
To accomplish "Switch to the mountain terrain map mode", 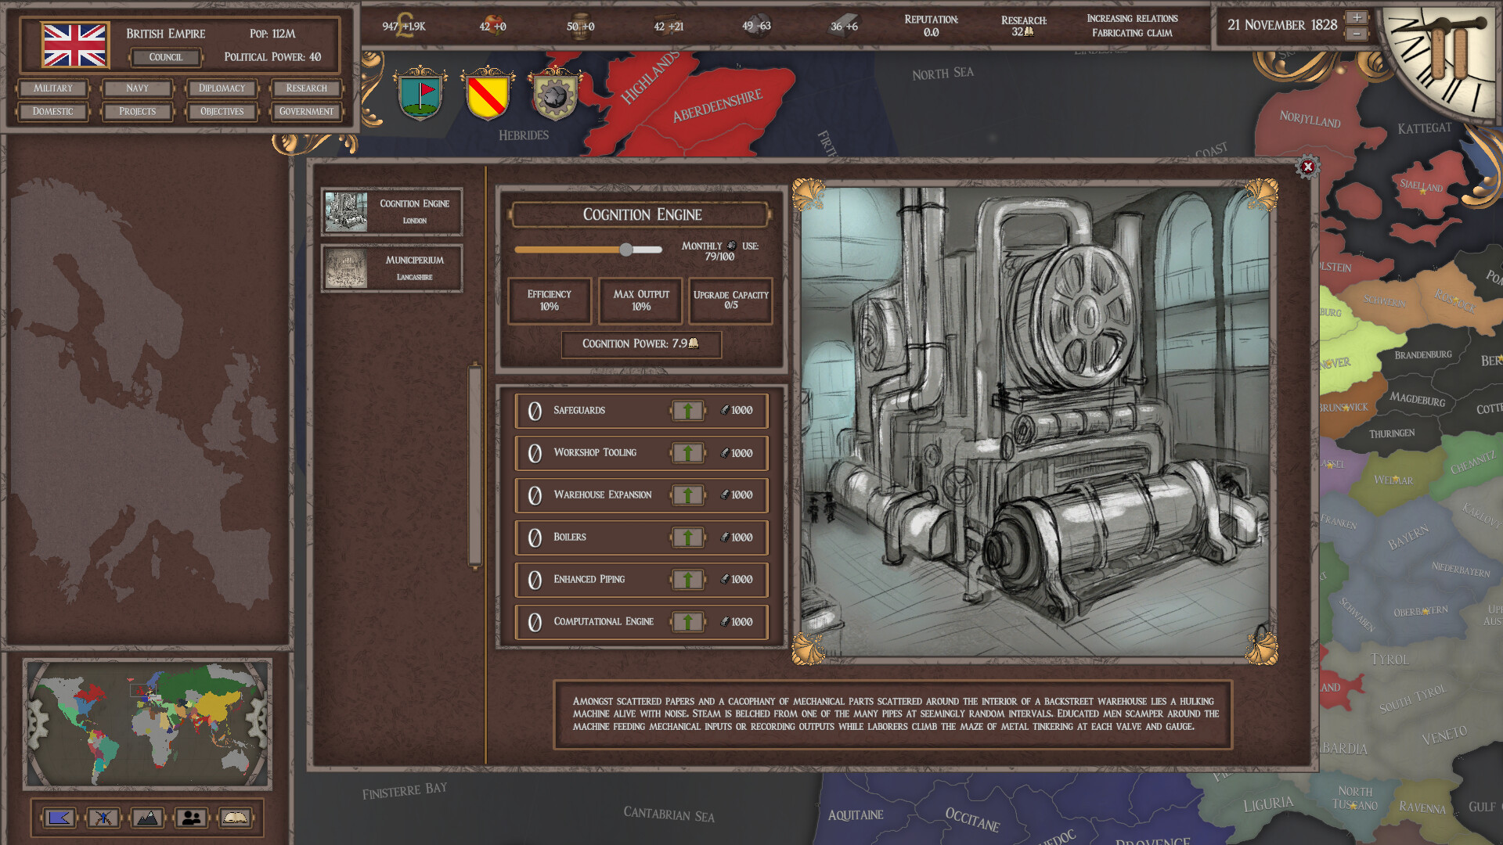I will [x=148, y=817].
